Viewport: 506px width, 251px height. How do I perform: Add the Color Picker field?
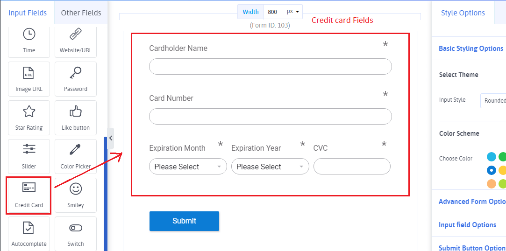[x=76, y=157]
